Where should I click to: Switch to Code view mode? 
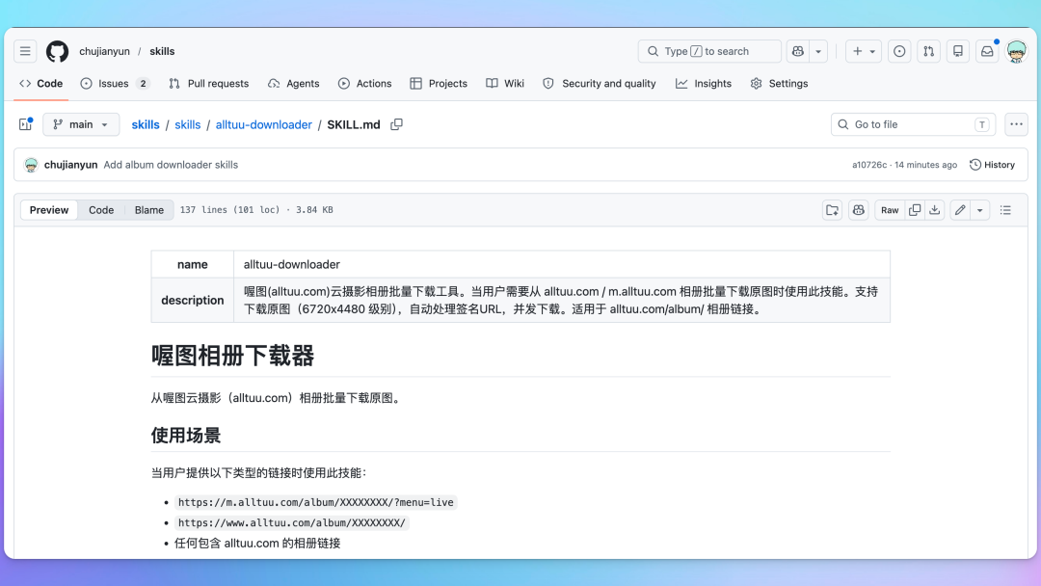pyautogui.click(x=101, y=210)
